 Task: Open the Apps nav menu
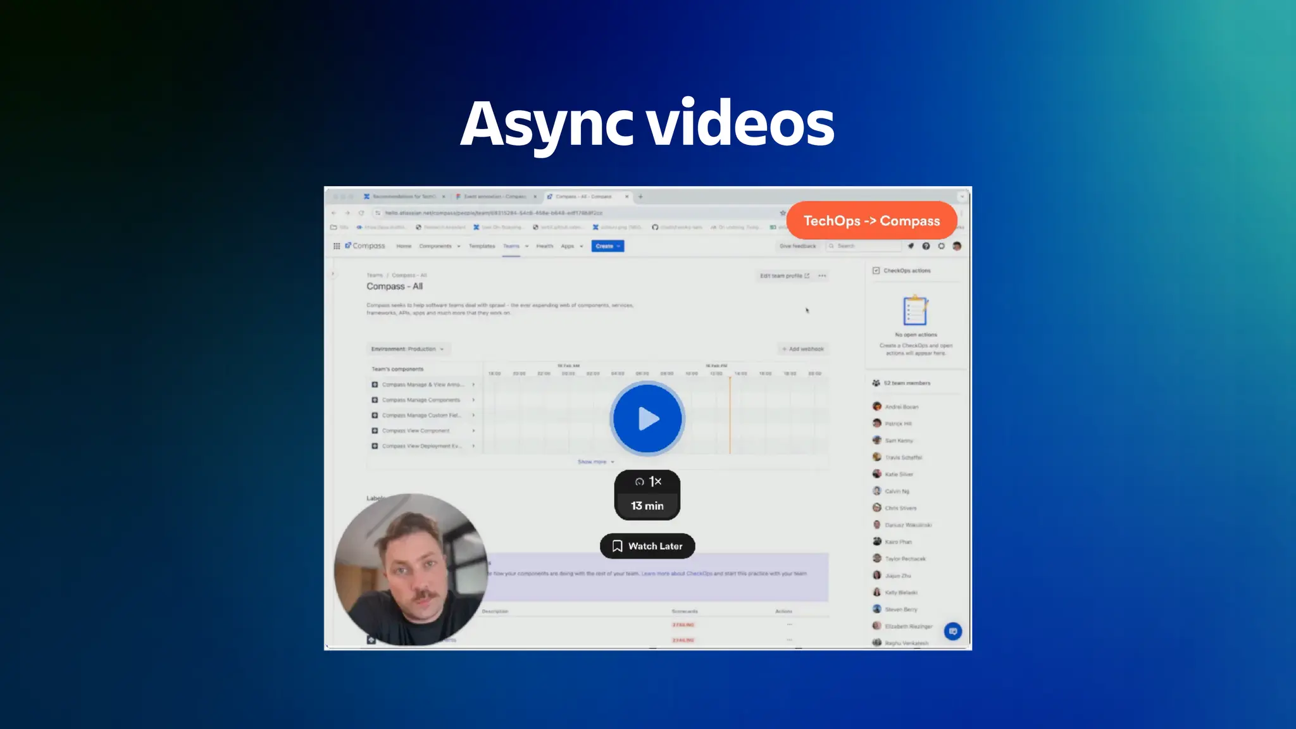click(568, 246)
